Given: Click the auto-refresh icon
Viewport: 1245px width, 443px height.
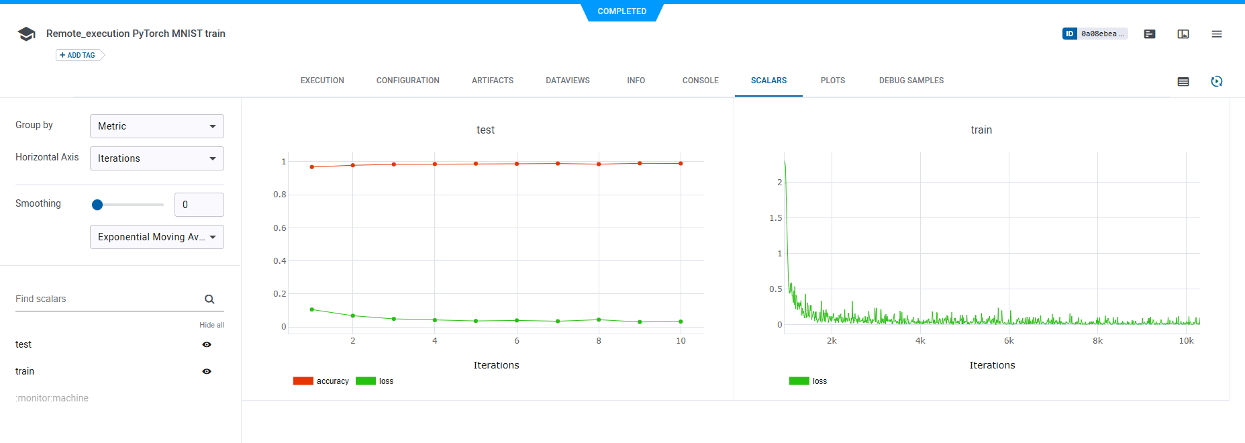Looking at the screenshot, I should (x=1217, y=81).
